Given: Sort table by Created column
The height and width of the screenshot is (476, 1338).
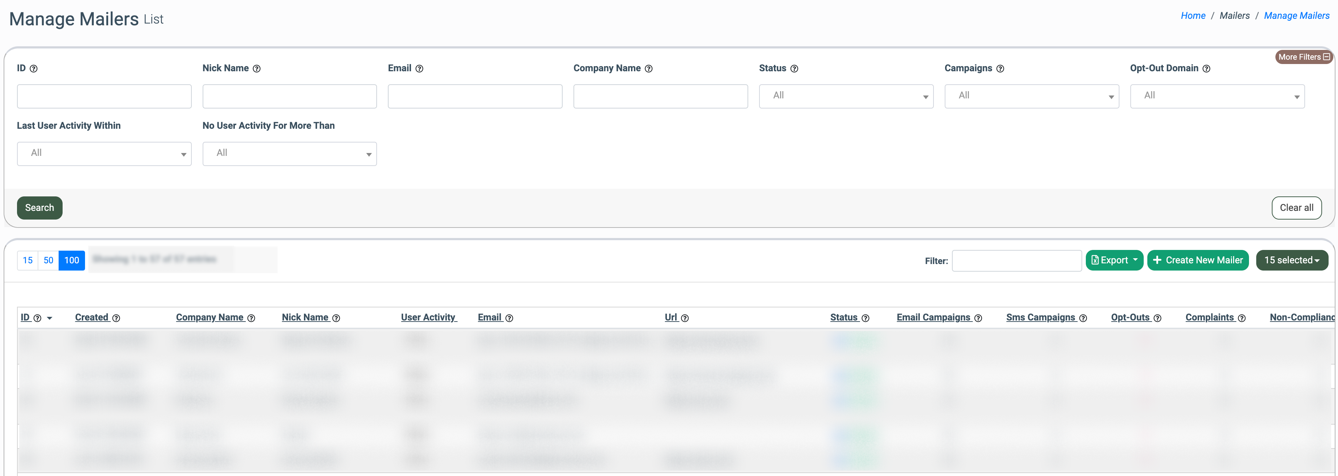Looking at the screenshot, I should 92,317.
